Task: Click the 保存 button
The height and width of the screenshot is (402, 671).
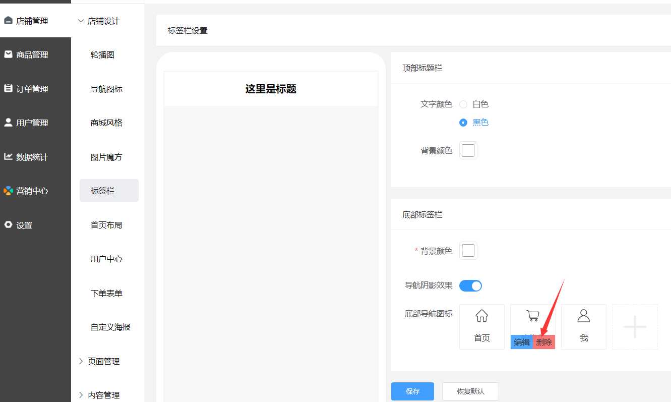Action: pos(412,391)
